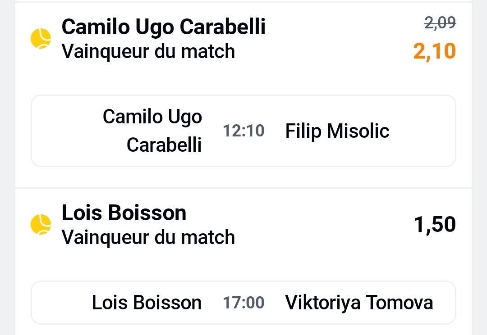
Task: Select Lois Boisson inside the match card
Action: (x=147, y=303)
